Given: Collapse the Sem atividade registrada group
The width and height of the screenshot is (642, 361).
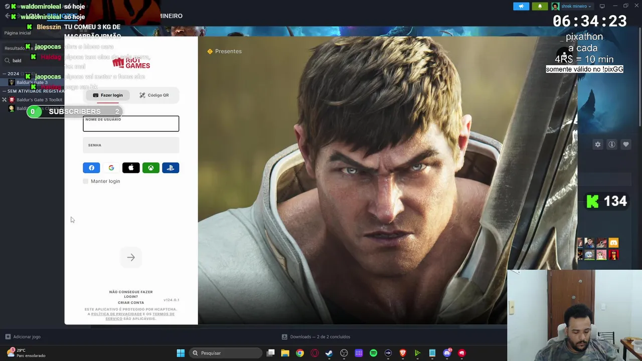Looking at the screenshot, I should tap(5, 91).
